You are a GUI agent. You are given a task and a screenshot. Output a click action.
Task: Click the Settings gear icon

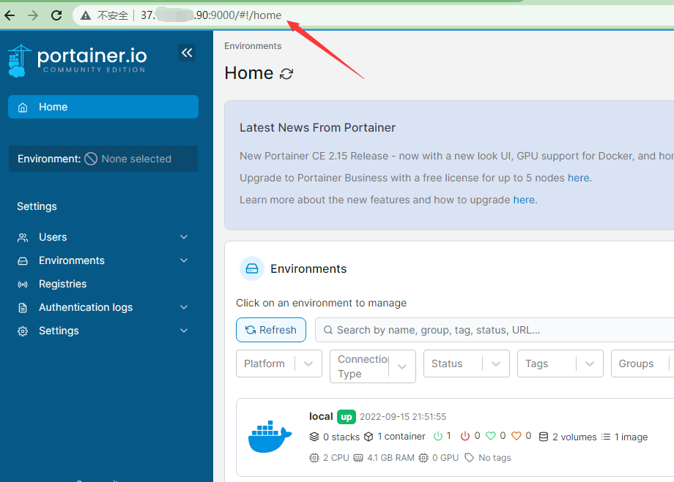pos(23,331)
